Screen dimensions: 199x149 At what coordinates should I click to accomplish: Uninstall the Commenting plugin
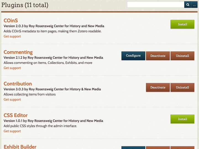(x=182, y=56)
